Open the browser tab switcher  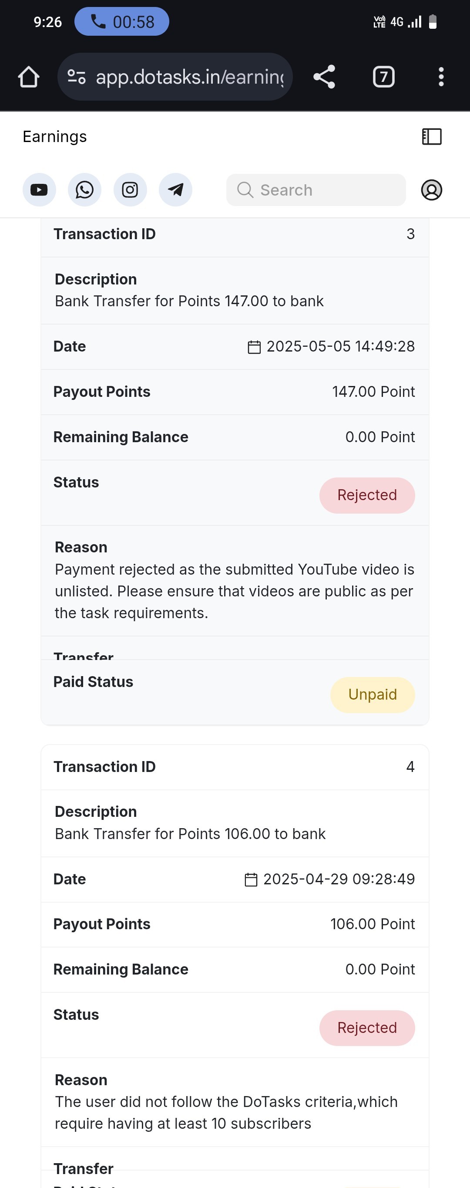pyautogui.click(x=383, y=77)
